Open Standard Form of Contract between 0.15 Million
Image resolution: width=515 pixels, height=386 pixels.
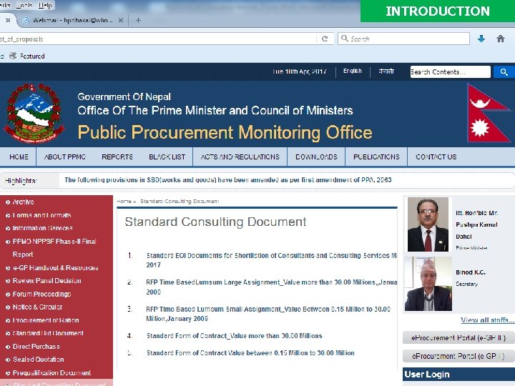click(250, 353)
